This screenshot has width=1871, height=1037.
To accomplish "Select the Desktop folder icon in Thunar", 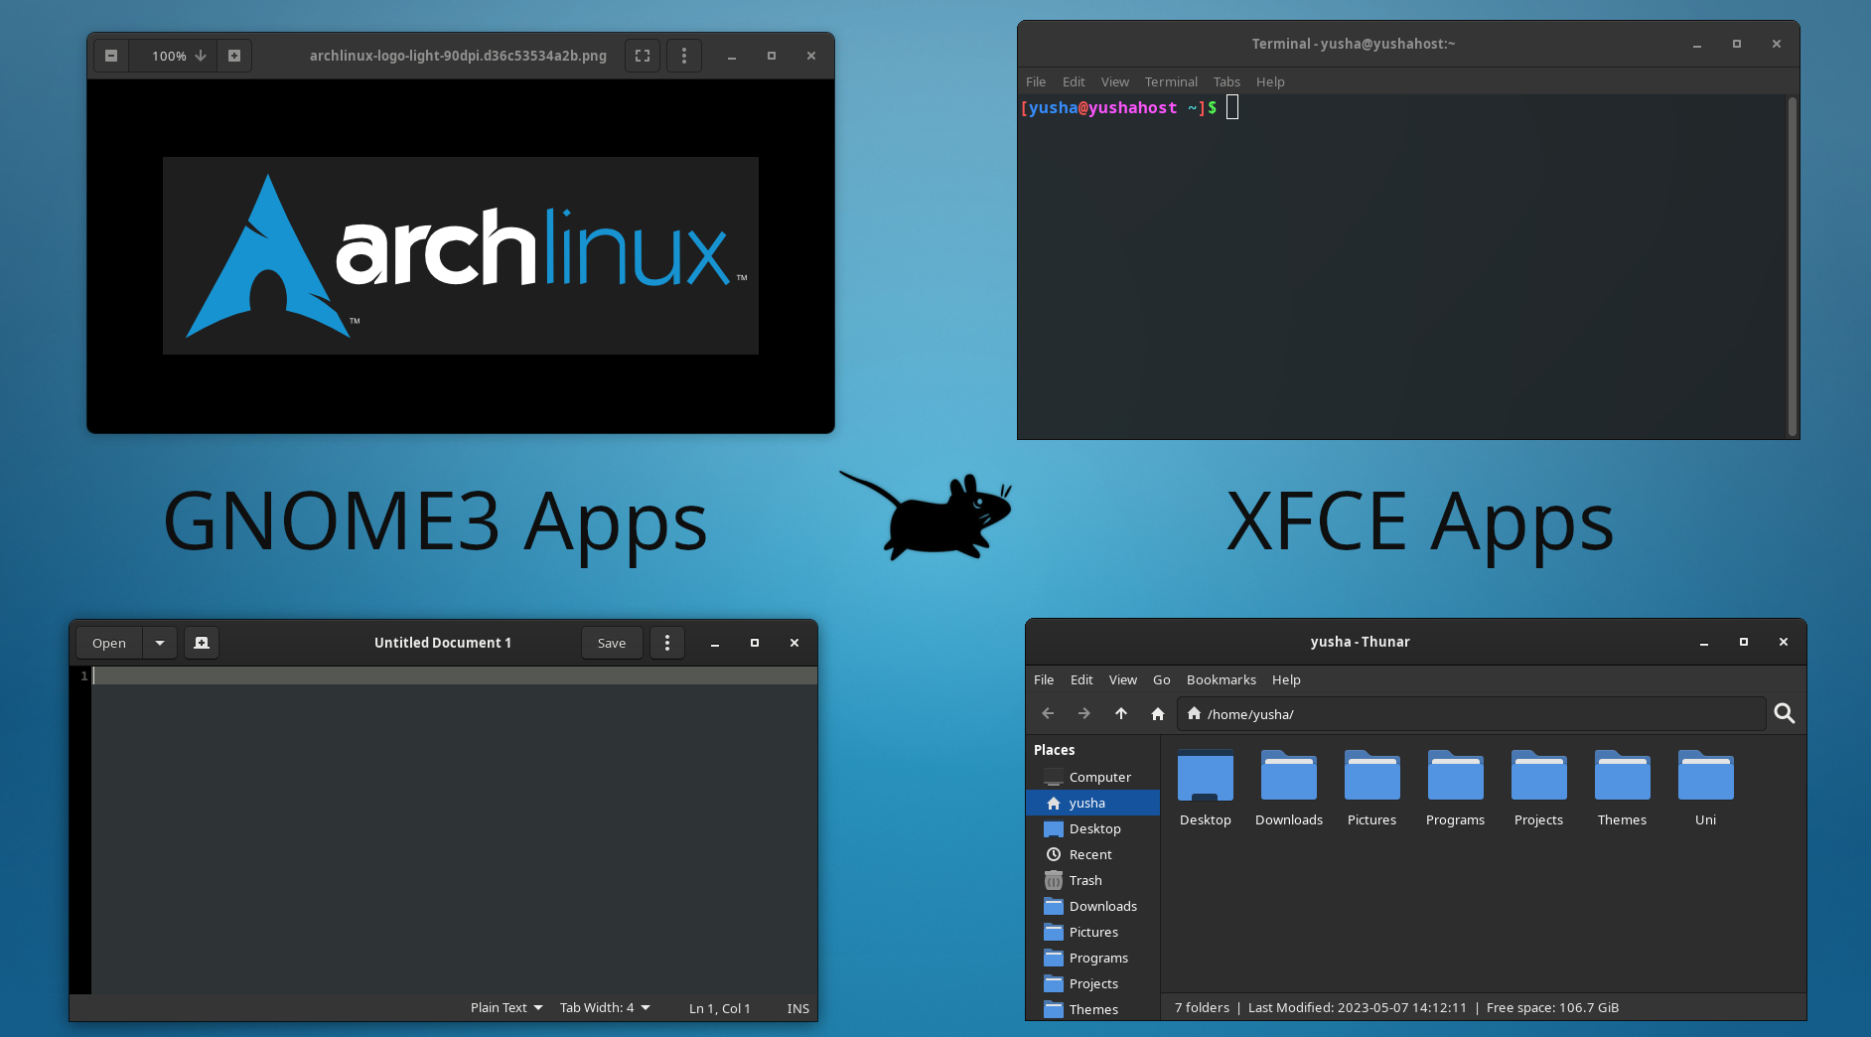I will (1206, 776).
